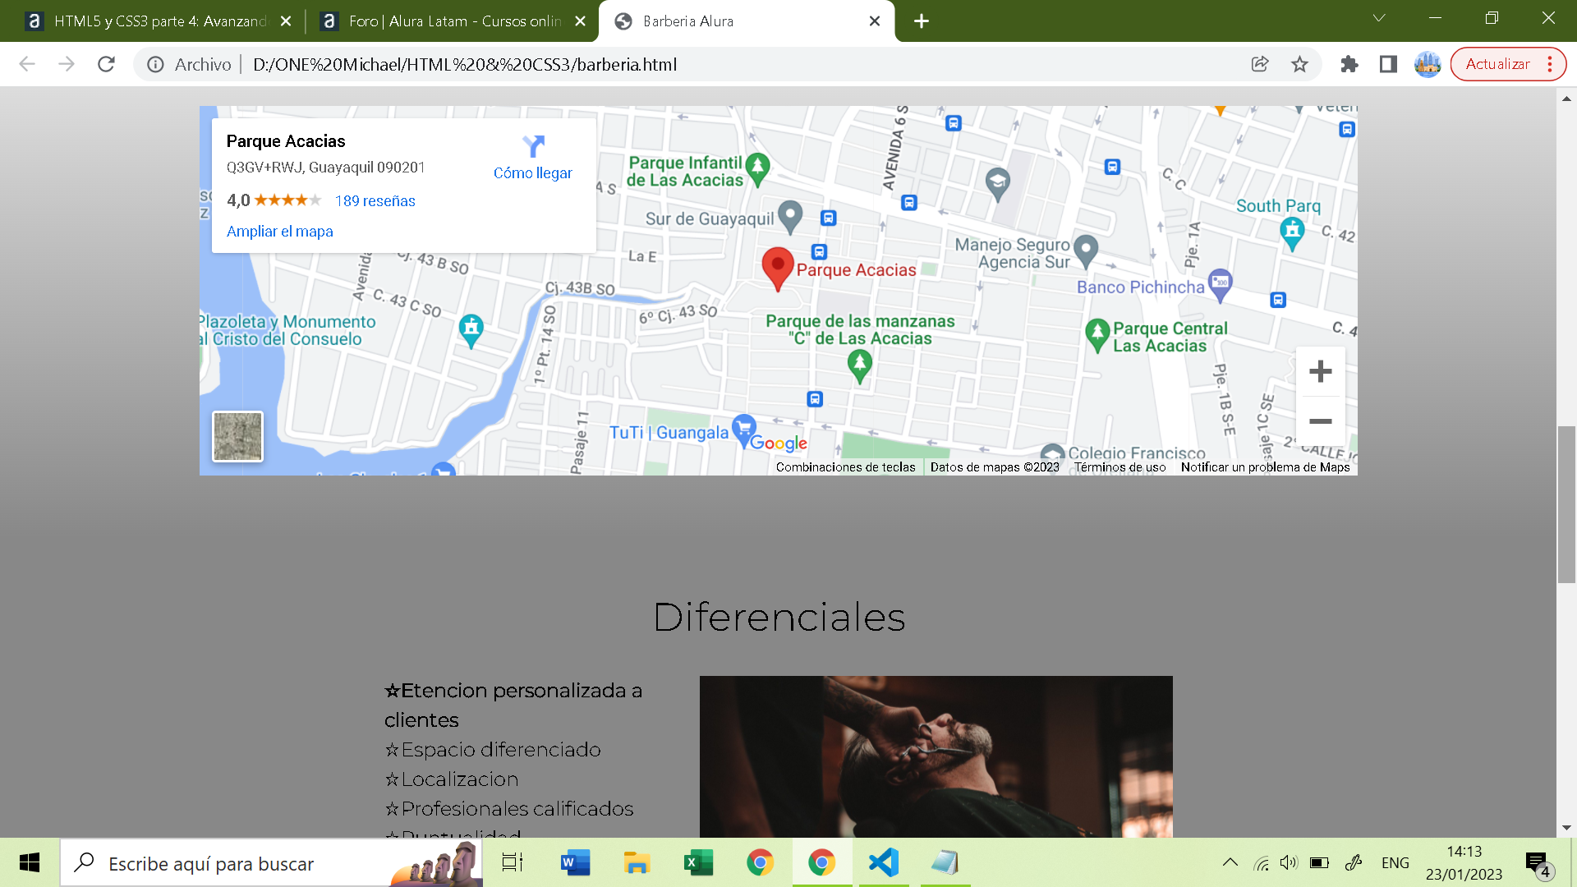The image size is (1577, 887).
Task: Click the Actualizar browser button
Action: [1497, 64]
